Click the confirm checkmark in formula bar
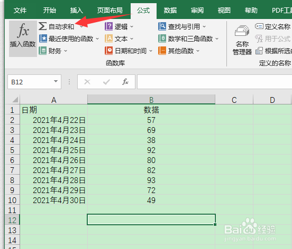The width and height of the screenshot is (292, 249). (106, 82)
